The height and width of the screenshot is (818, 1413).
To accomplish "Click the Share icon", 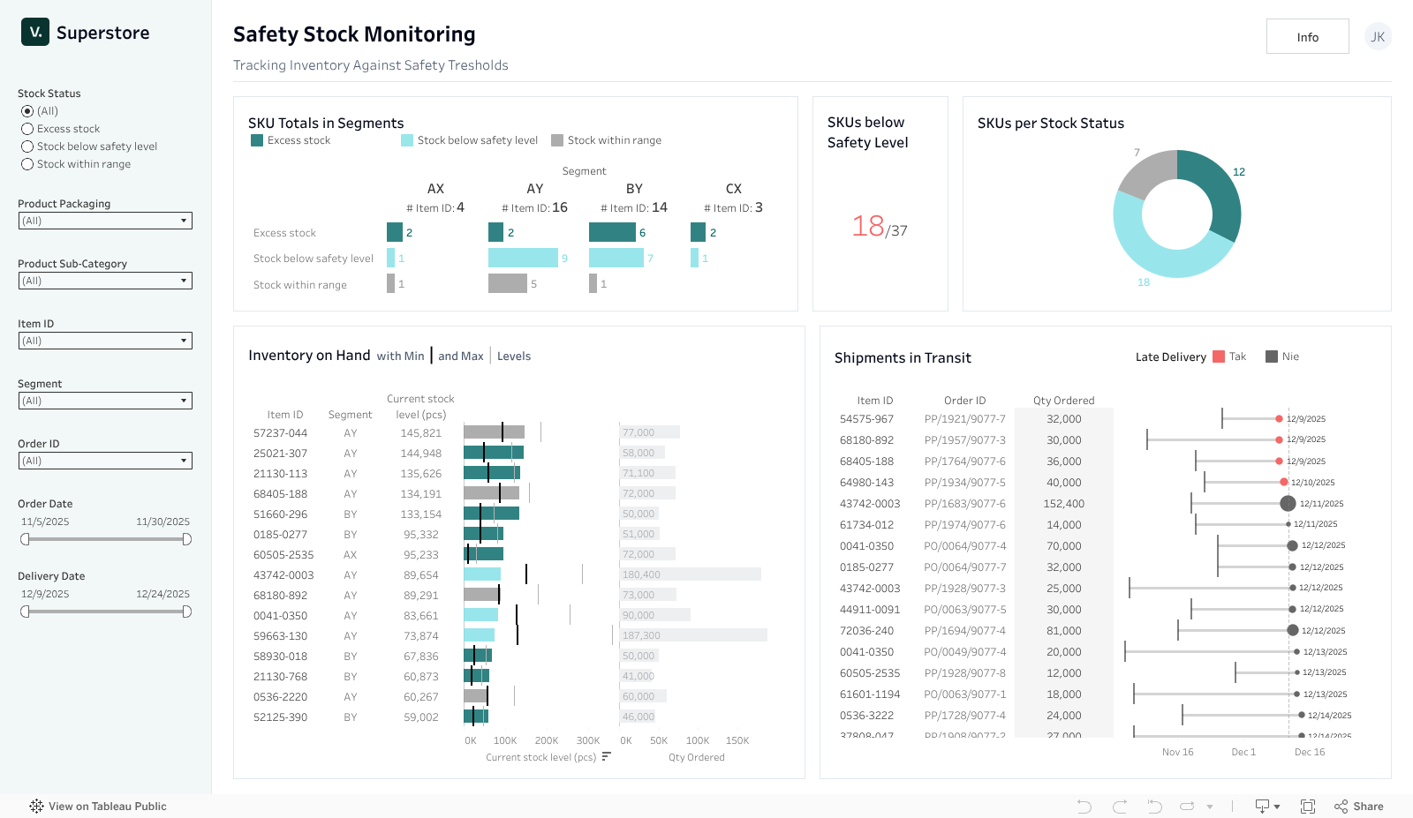I will pos(1359,807).
